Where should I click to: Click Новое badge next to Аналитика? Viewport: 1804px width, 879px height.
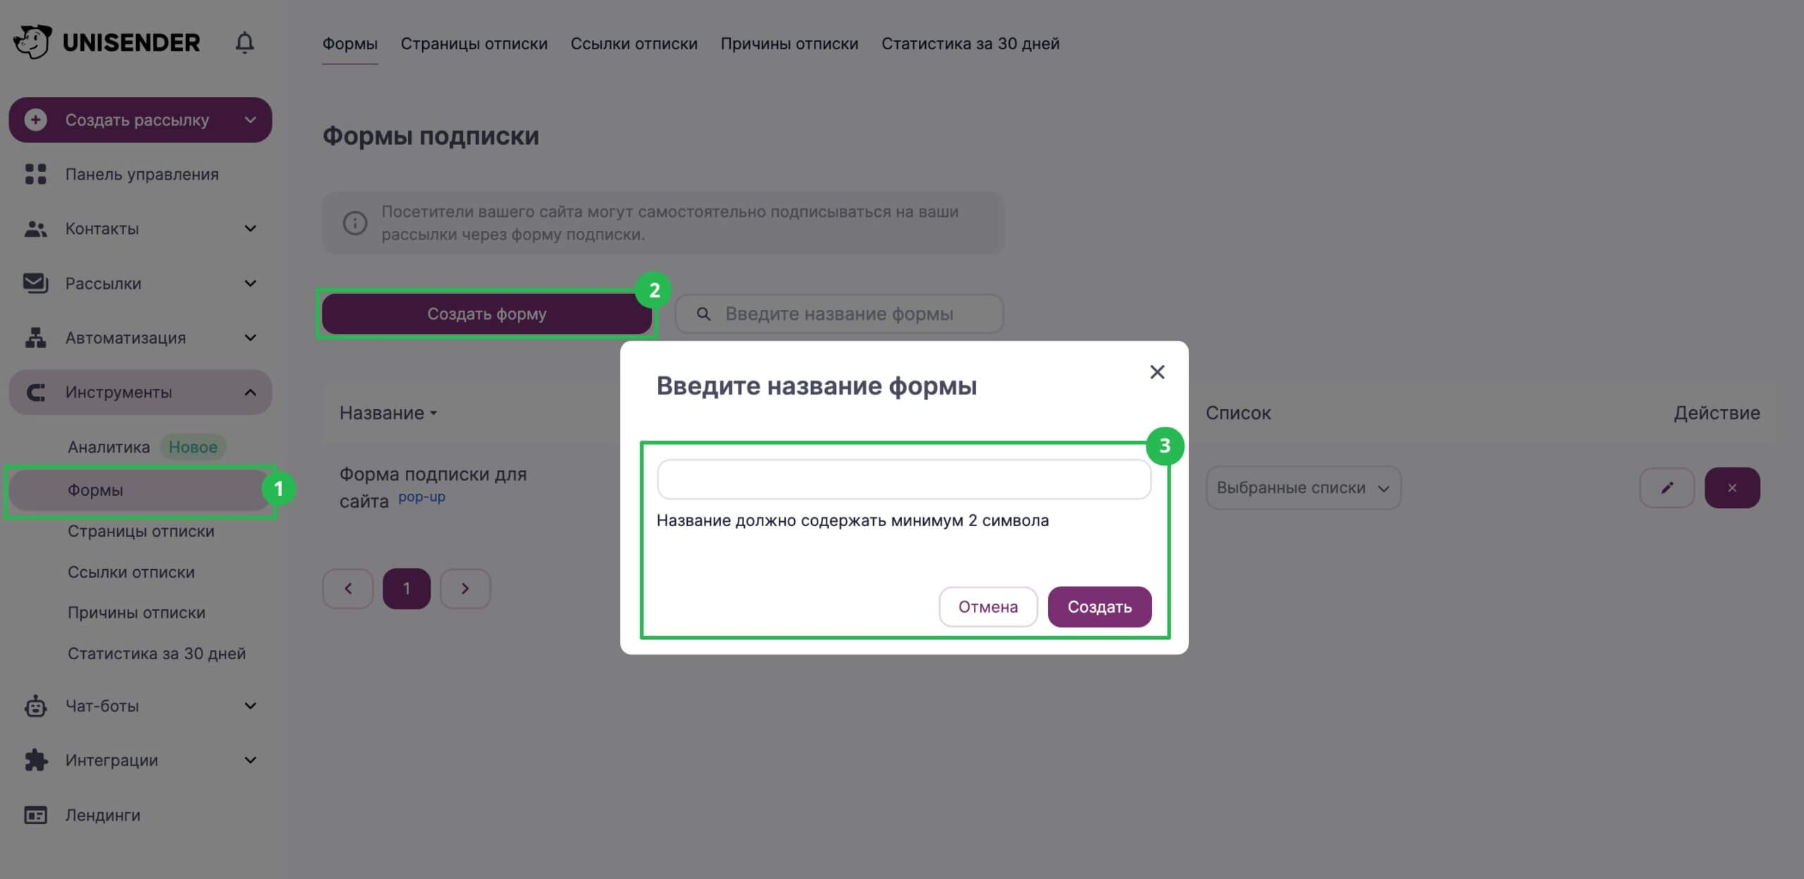pyautogui.click(x=192, y=447)
